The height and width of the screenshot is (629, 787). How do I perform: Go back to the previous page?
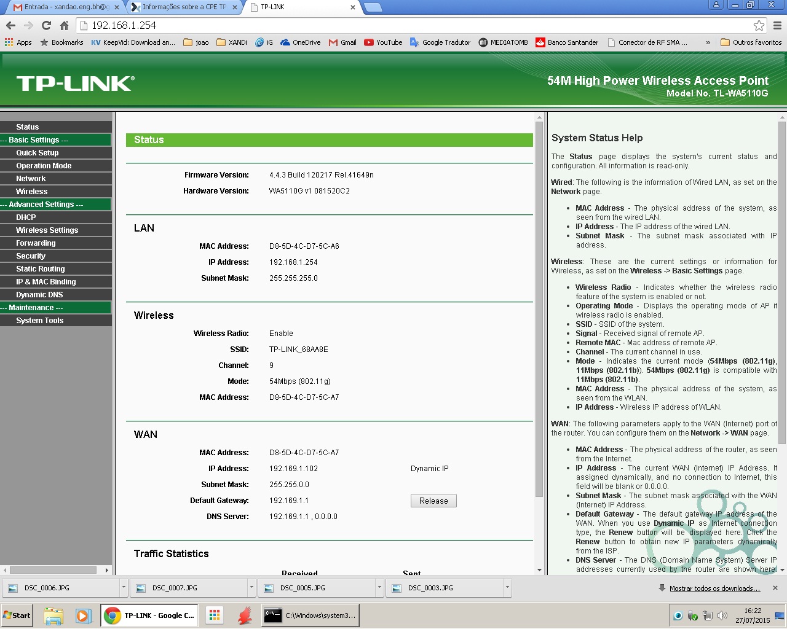(10, 25)
